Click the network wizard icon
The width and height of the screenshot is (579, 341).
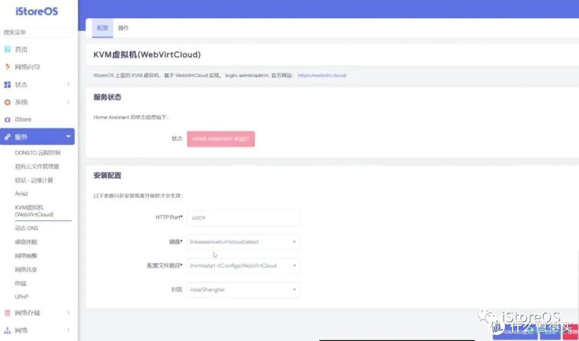[x=8, y=67]
